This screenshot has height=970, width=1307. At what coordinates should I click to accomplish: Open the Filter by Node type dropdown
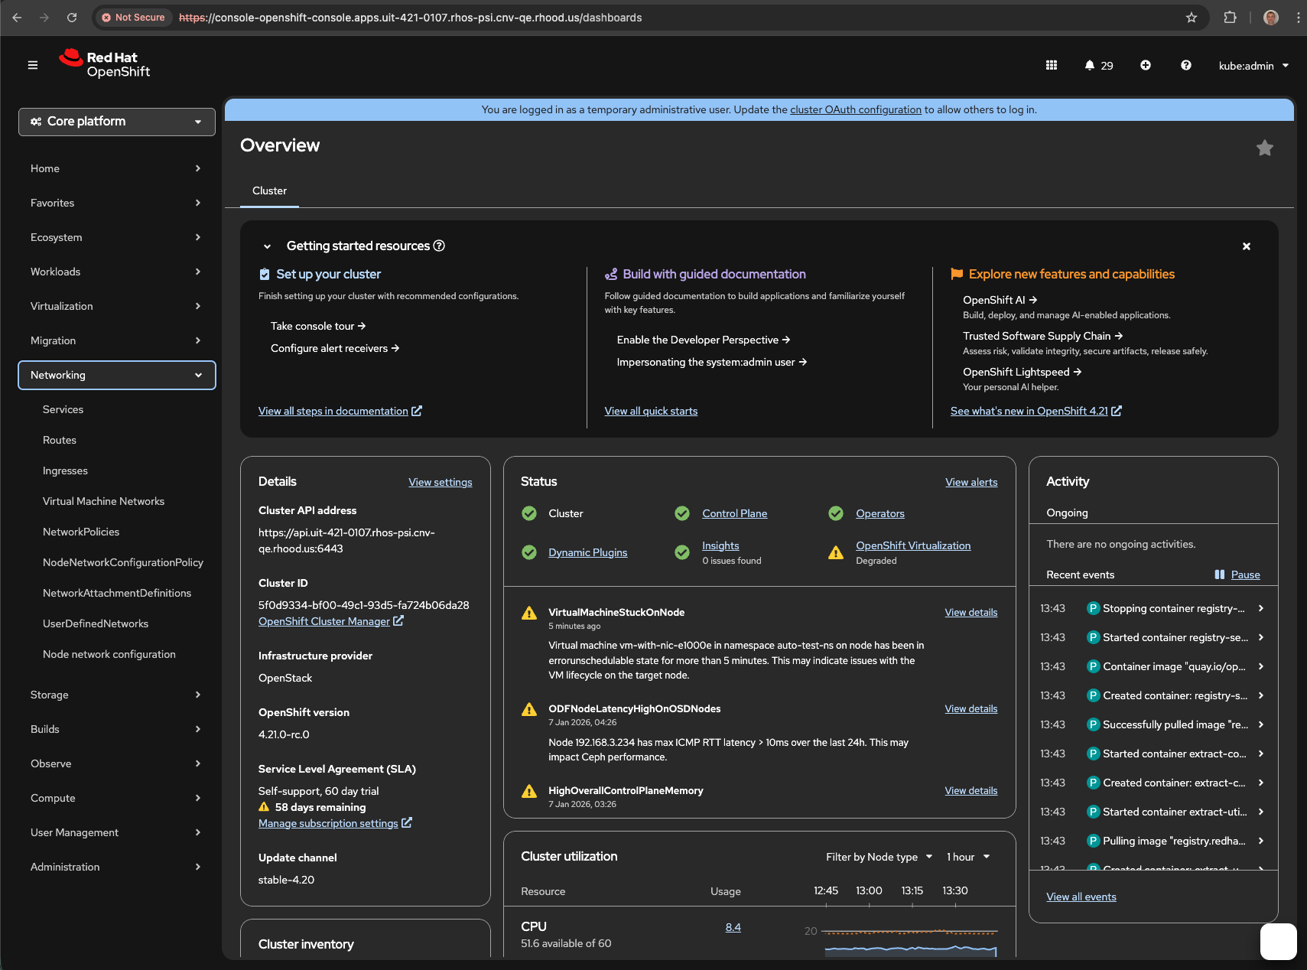(x=879, y=857)
